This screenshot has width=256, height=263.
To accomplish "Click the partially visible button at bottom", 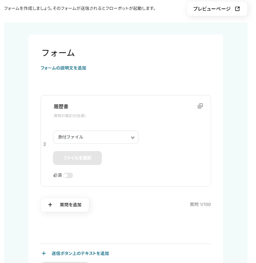I will (x=65, y=262).
